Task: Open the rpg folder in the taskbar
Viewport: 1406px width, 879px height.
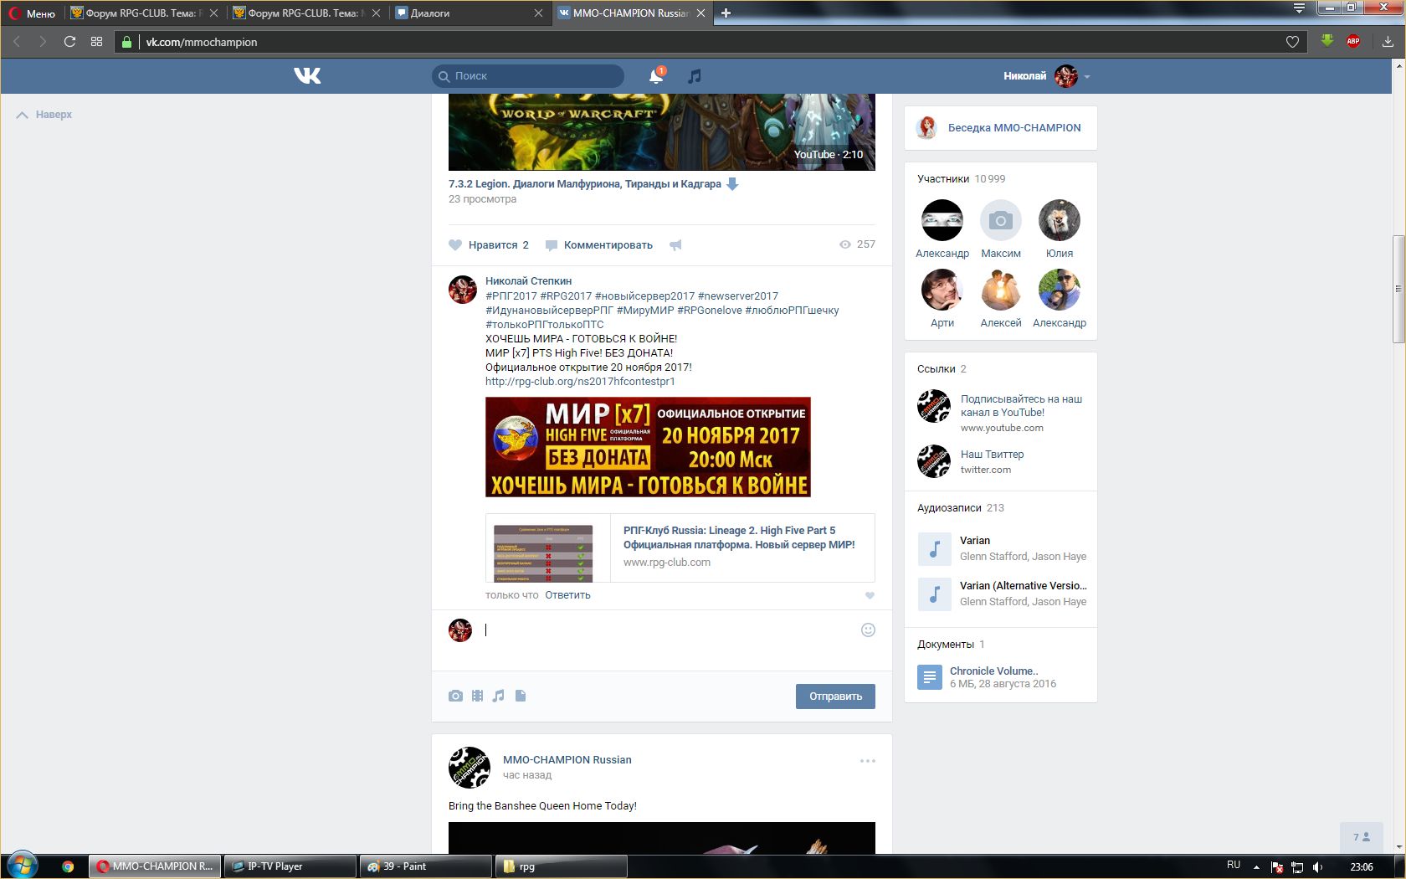Action: (561, 866)
